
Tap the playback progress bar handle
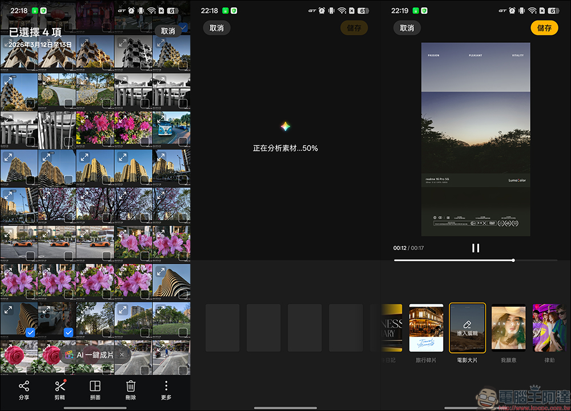coord(513,260)
